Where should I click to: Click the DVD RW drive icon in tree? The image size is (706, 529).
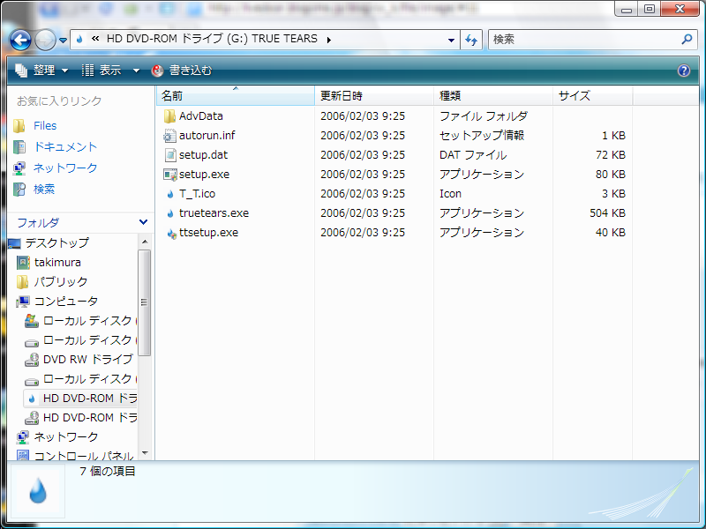[32, 360]
